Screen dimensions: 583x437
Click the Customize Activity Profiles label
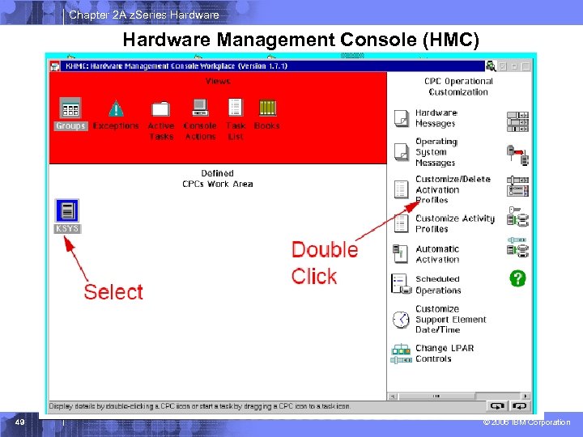point(455,223)
